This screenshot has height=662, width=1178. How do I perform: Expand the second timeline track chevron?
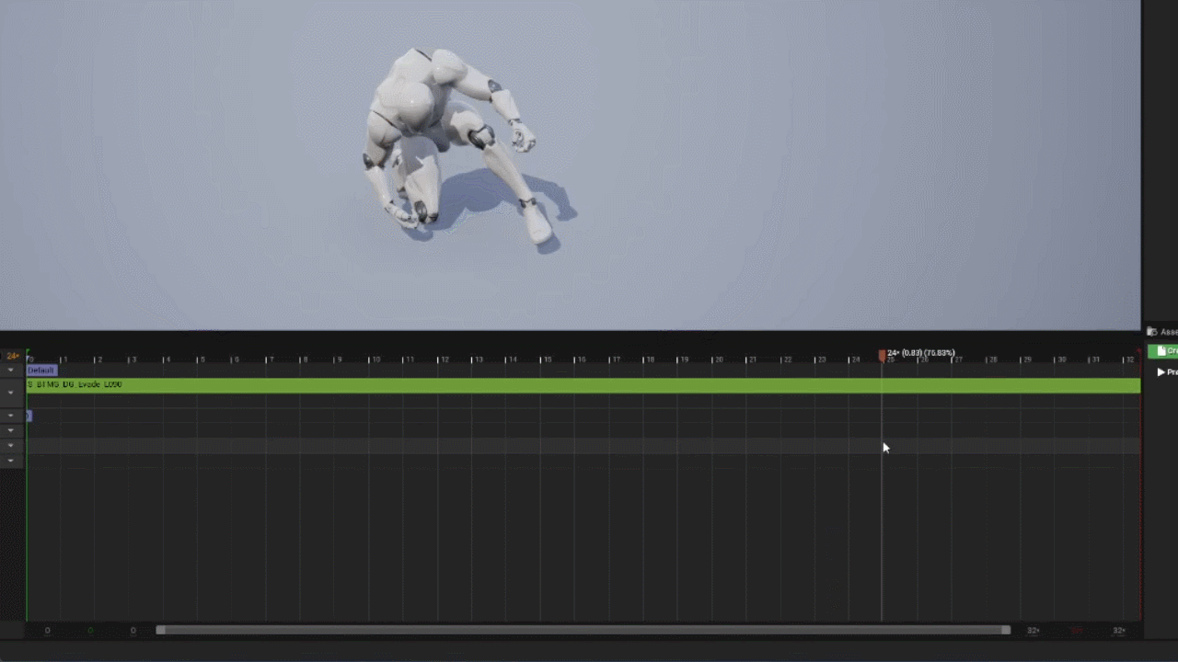click(11, 393)
